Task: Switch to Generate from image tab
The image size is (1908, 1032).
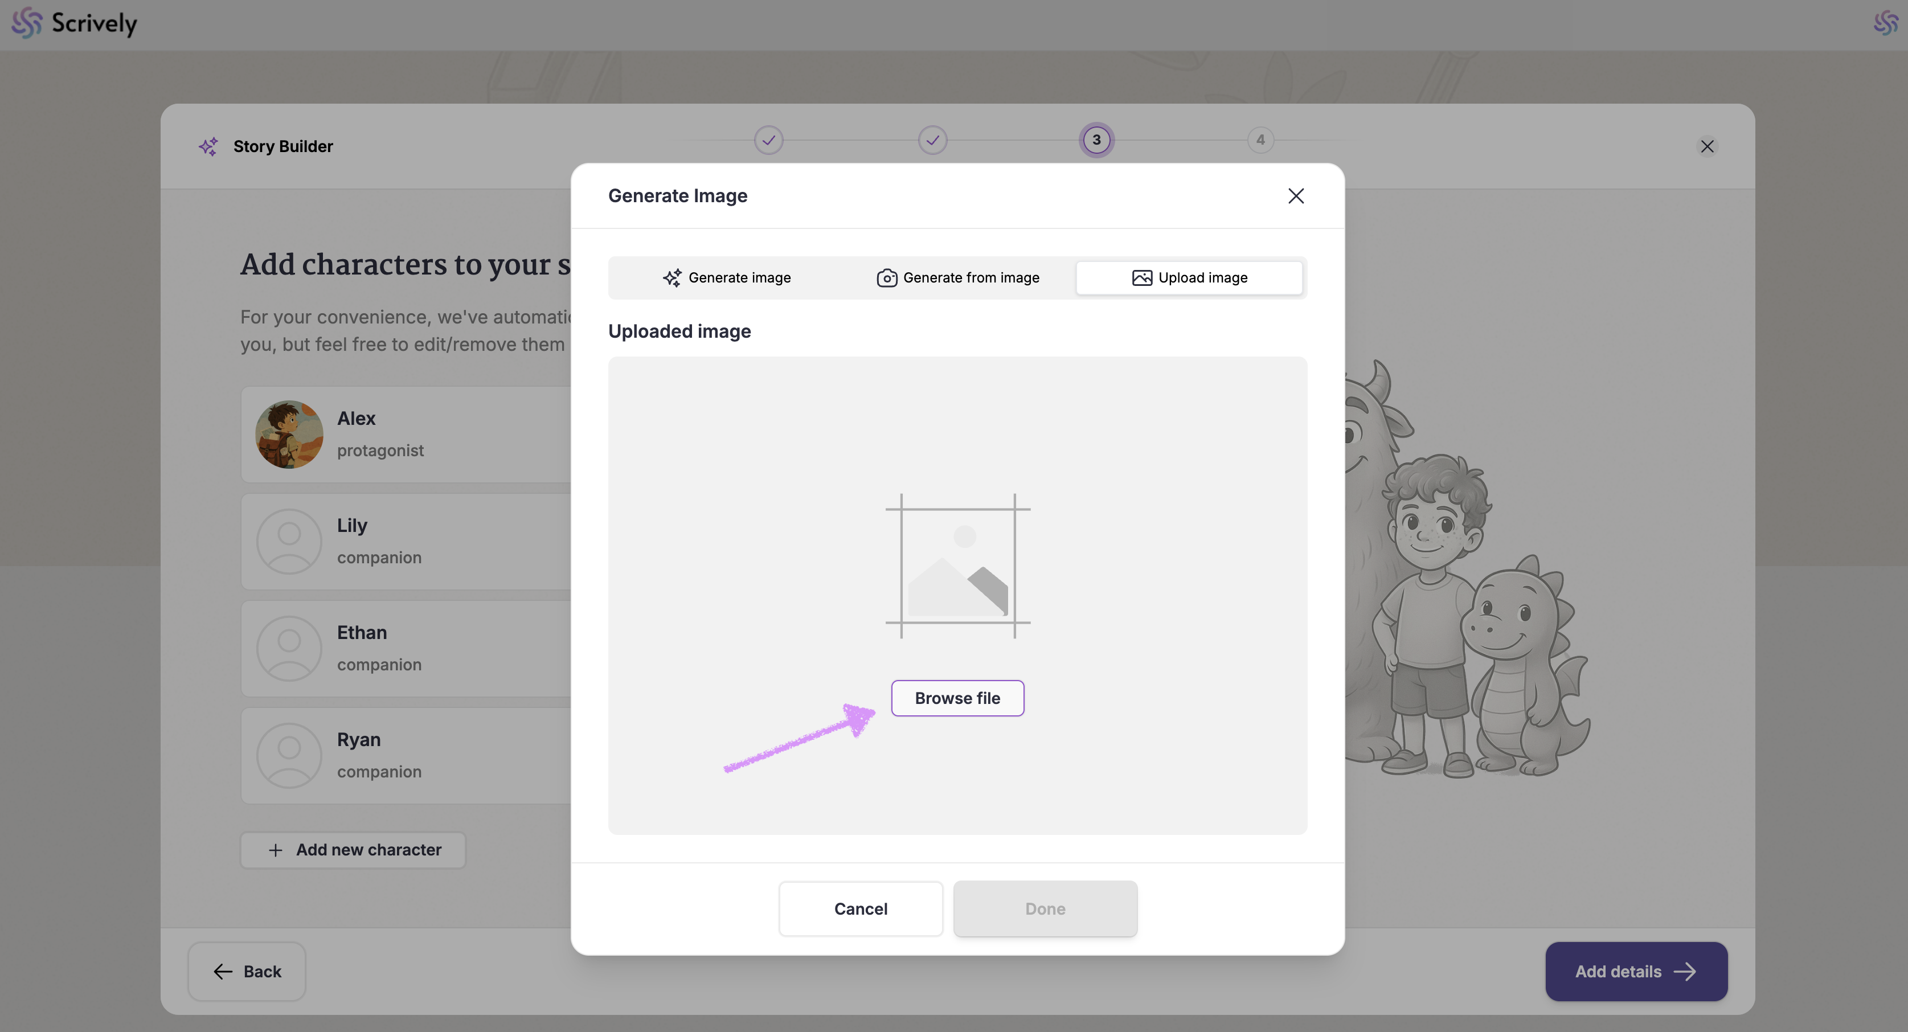Action: (x=958, y=278)
